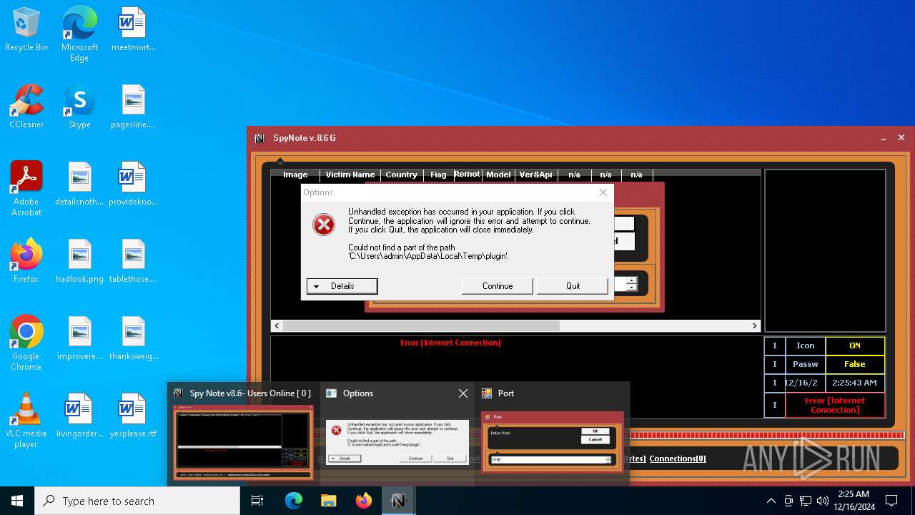
Task: Open the Windows Start menu
Action: (x=17, y=501)
